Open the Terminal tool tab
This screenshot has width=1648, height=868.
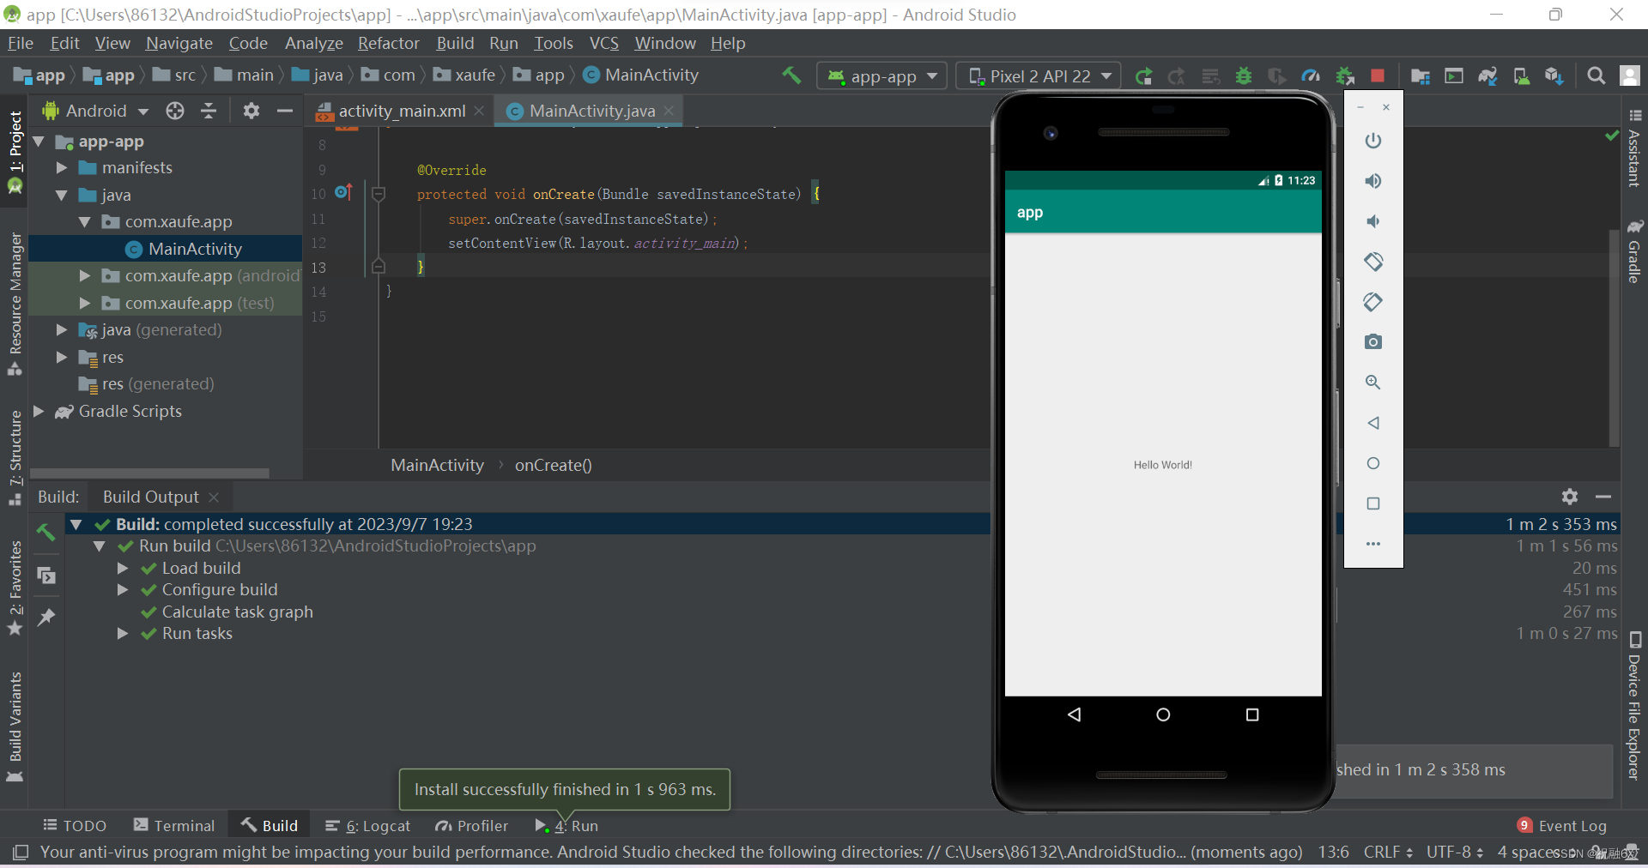click(x=174, y=826)
